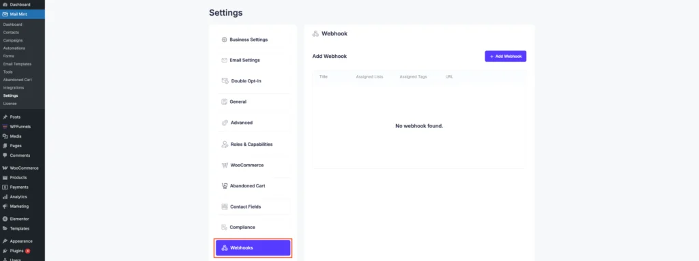This screenshot has height=261, width=699.
Task: Click the Add Webhook button
Action: [506, 57]
